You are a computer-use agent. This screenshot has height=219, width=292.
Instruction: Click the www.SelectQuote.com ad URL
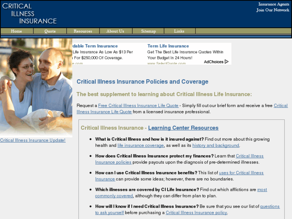click(166, 63)
